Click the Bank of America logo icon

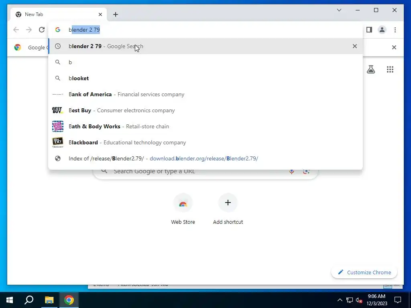pyautogui.click(x=58, y=94)
